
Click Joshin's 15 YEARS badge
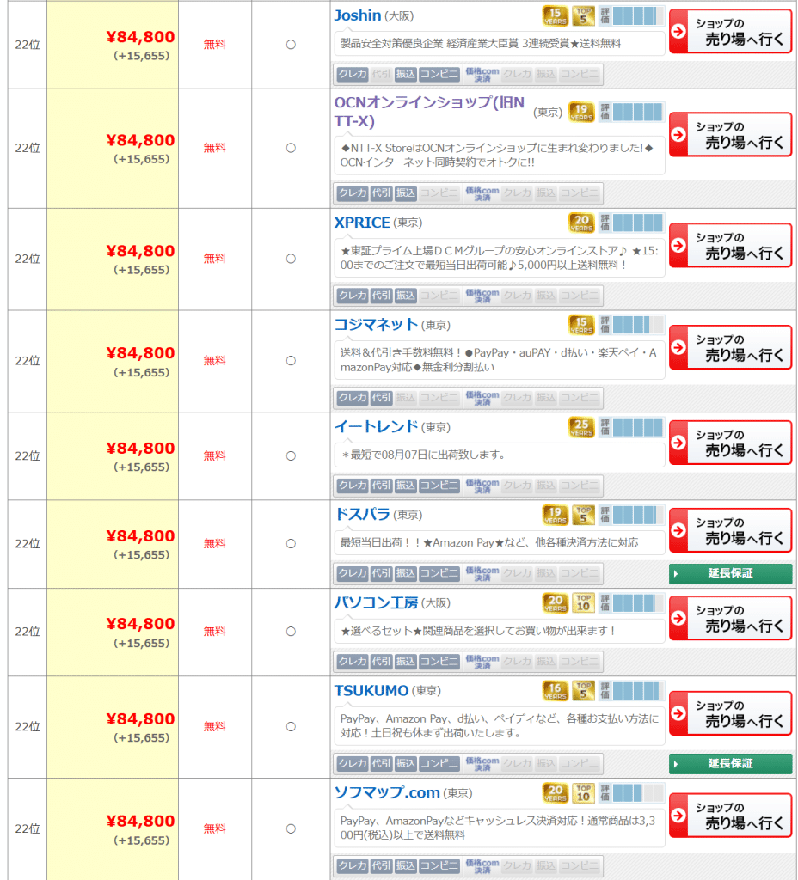click(x=555, y=16)
